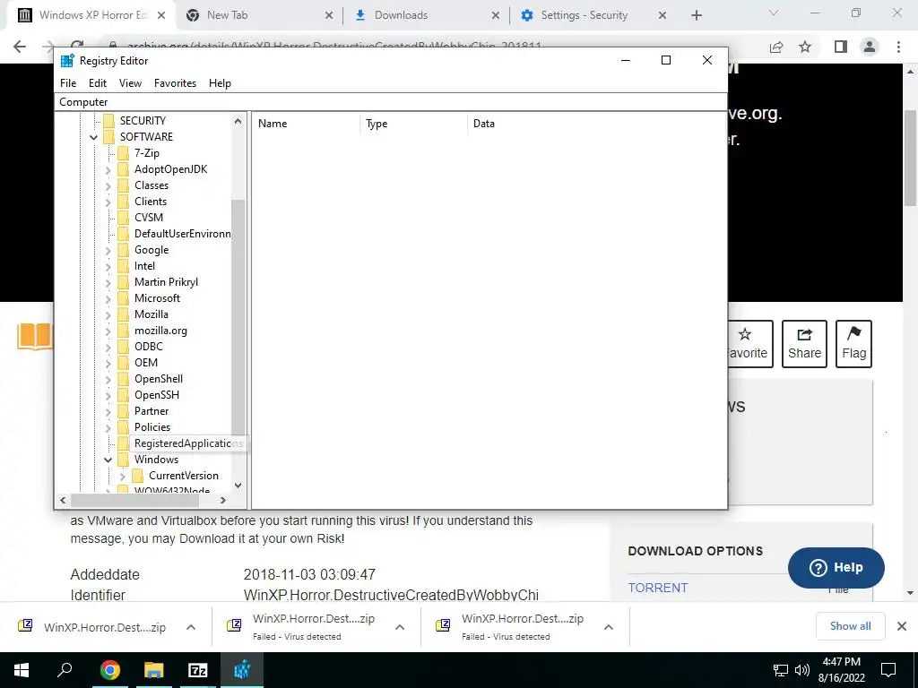
Task: Open options arrow for first WinXP.Horror download
Action: point(191,627)
